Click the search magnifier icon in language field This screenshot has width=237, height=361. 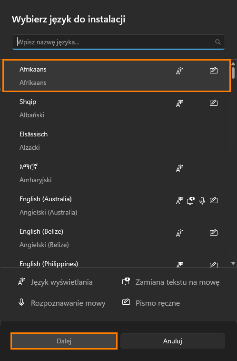[217, 42]
